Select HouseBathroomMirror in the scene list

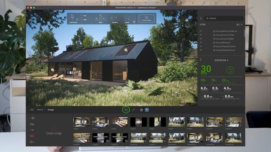tap(225, 31)
